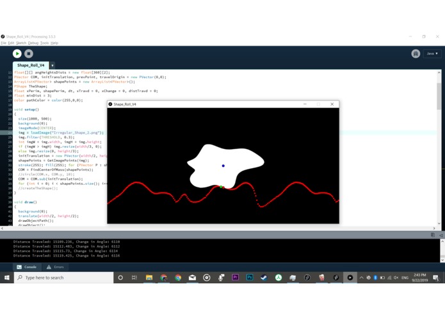Open Task View on the taskbar
Viewport: 445px width, 316px height.
point(134,278)
